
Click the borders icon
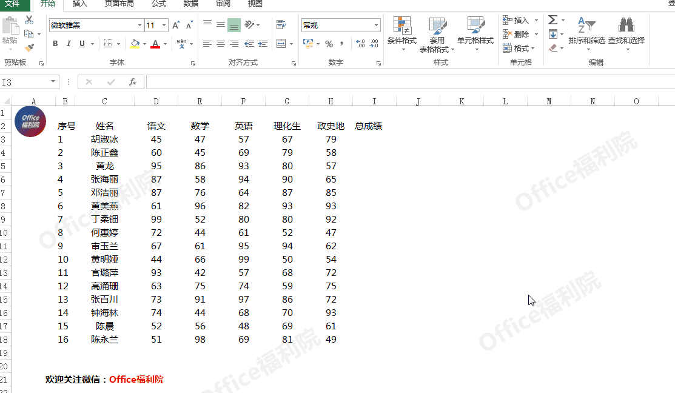tap(108, 44)
